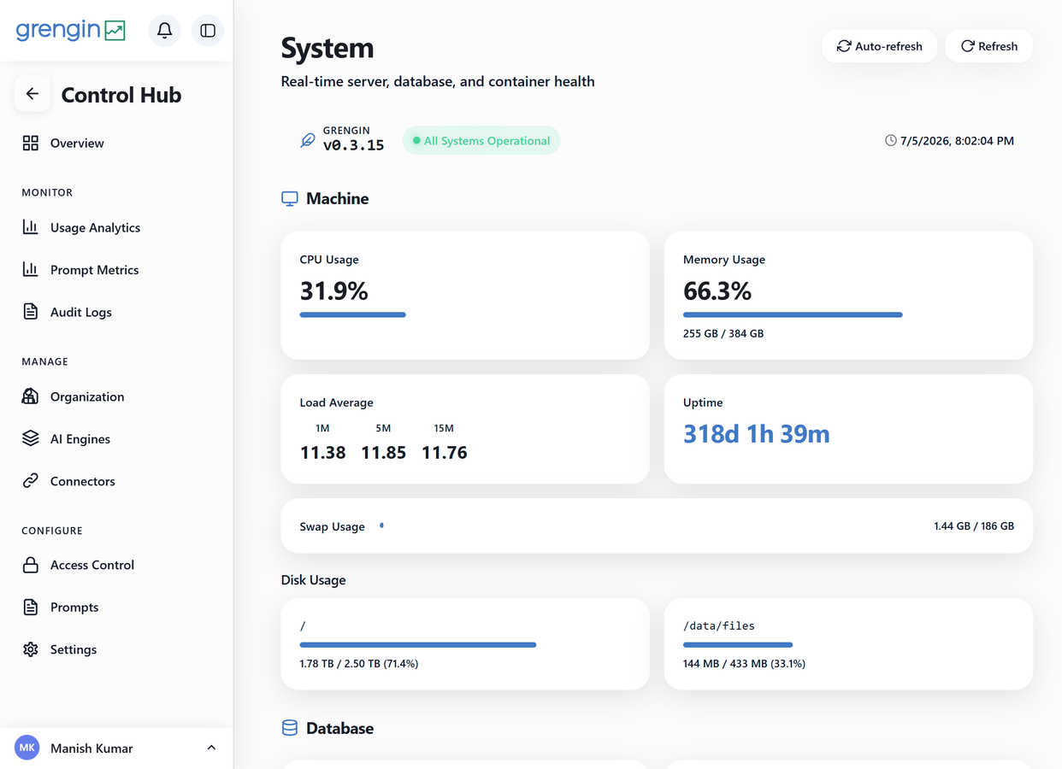The image size is (1062, 769).
Task: Click the Organization building icon
Action: (31, 396)
